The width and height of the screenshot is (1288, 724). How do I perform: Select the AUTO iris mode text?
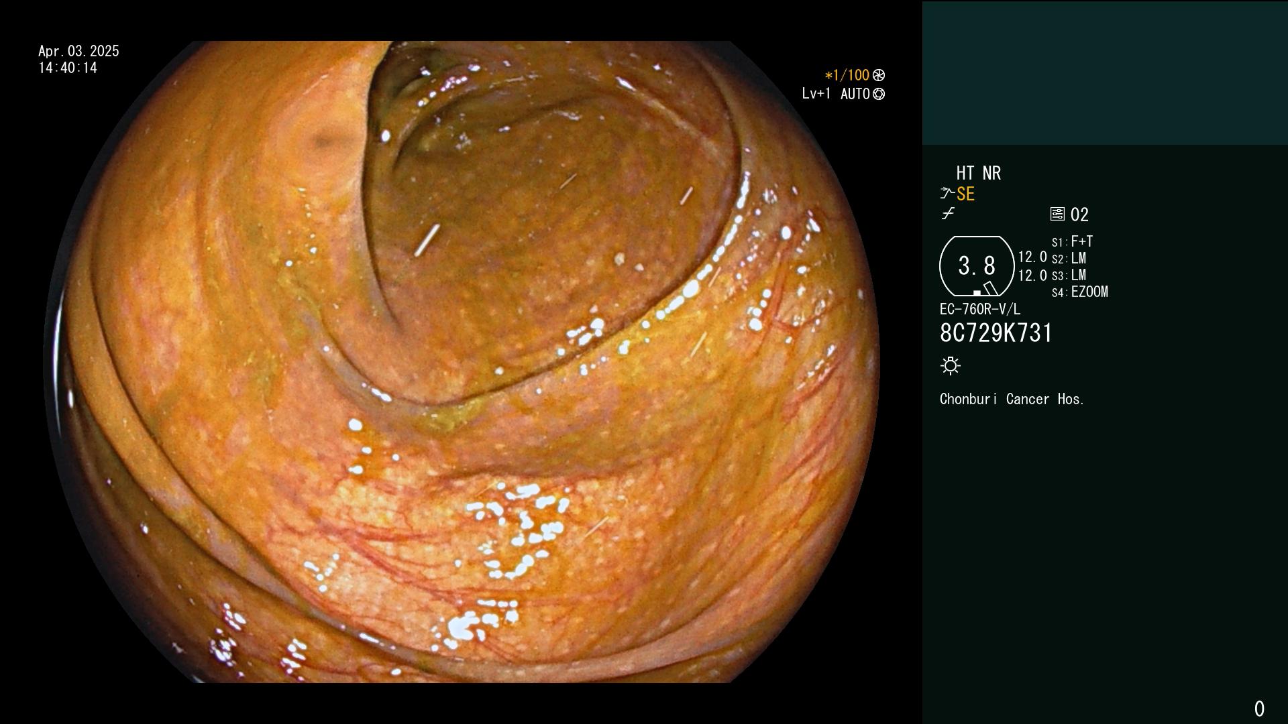pos(855,94)
